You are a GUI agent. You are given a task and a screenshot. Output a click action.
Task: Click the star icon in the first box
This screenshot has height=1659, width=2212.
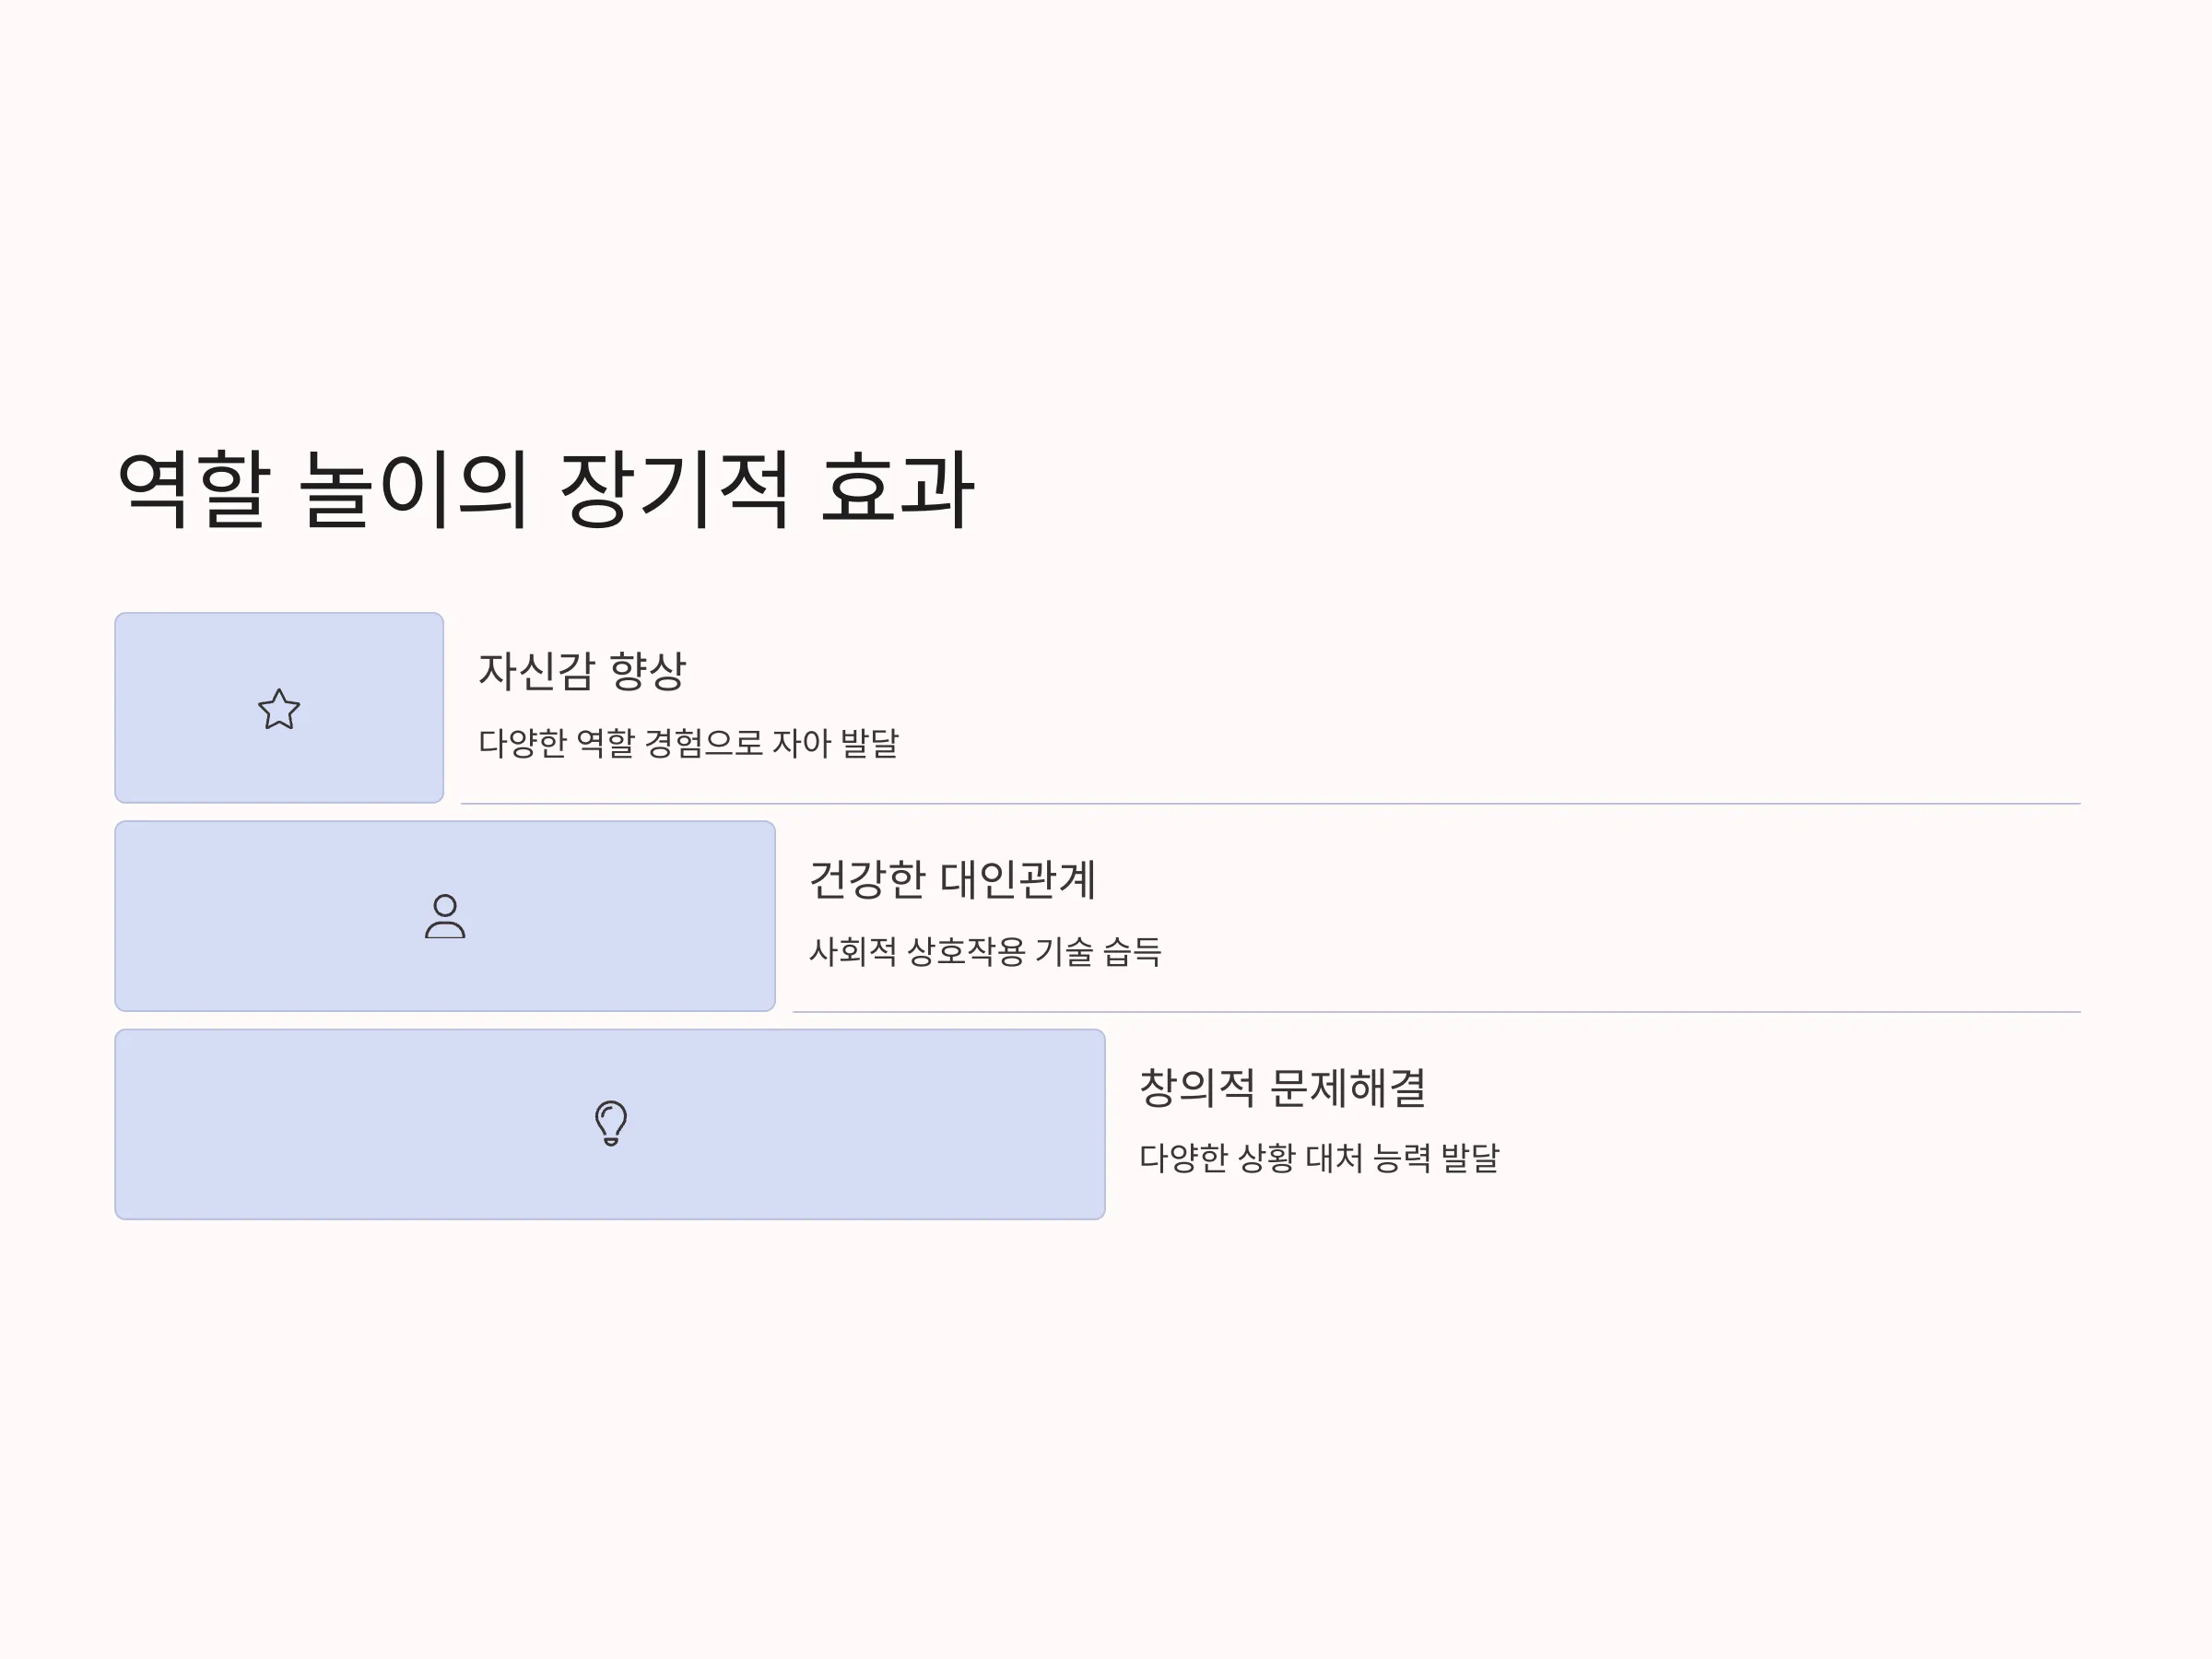coord(279,709)
